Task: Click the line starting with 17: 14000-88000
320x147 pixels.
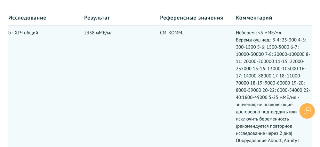Action: (x=268, y=76)
